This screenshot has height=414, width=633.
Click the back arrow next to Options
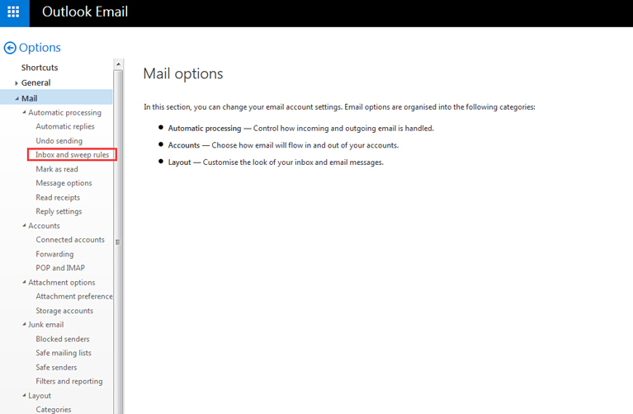pos(10,48)
